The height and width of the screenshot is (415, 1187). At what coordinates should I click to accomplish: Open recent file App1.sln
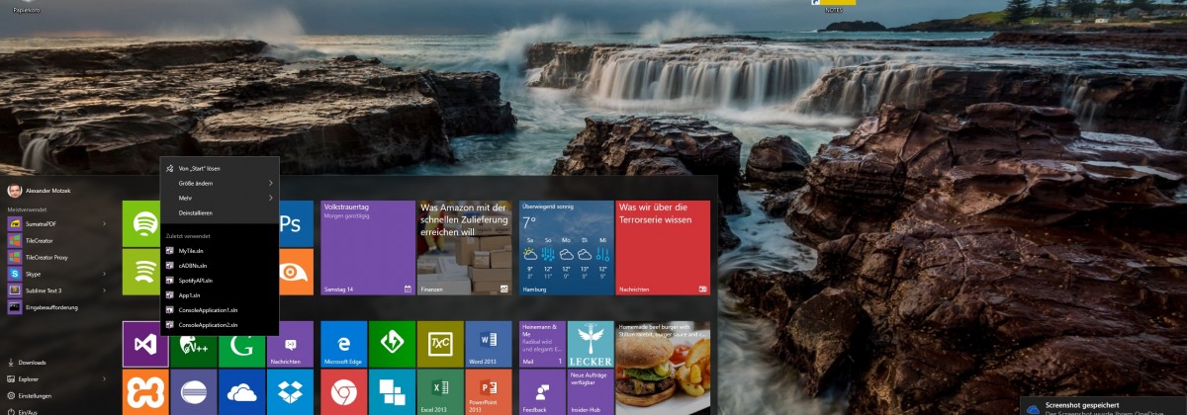tap(220, 295)
